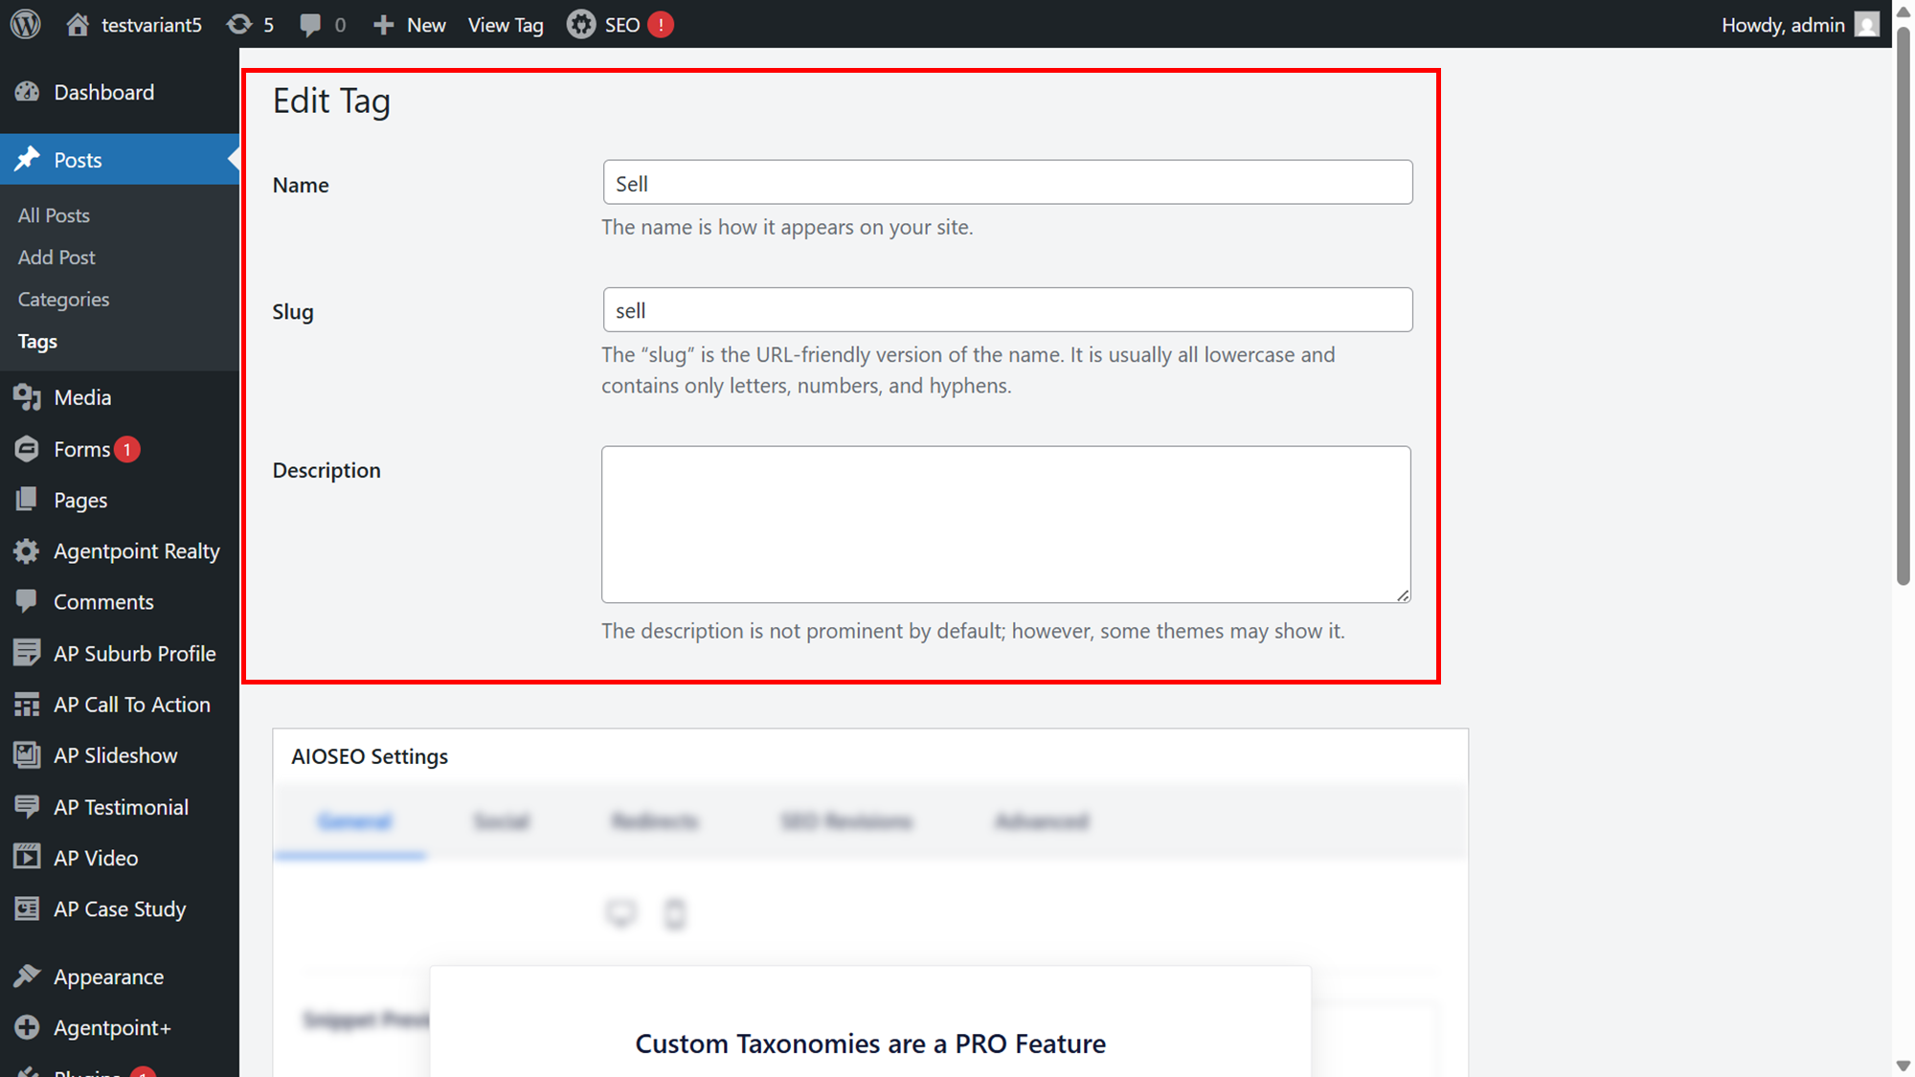The height and width of the screenshot is (1077, 1915).
Task: Click the plus New icon in the admin bar
Action: click(383, 25)
